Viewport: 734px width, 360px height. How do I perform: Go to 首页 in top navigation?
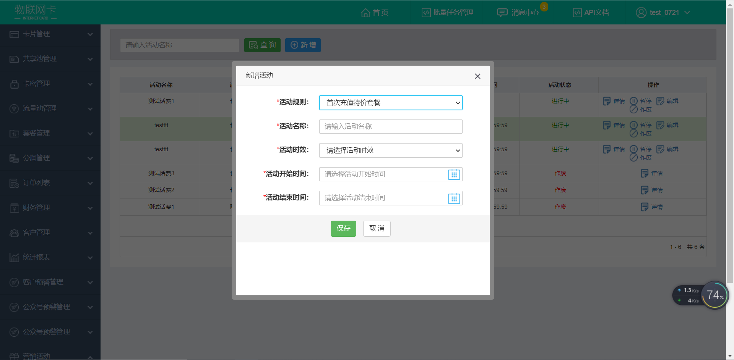tap(375, 13)
